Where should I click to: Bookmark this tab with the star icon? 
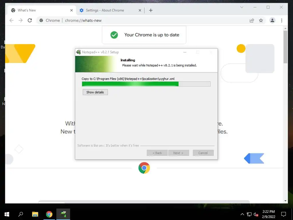[x=261, y=20]
